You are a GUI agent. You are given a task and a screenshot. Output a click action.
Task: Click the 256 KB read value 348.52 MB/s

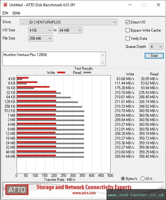tap(149, 106)
